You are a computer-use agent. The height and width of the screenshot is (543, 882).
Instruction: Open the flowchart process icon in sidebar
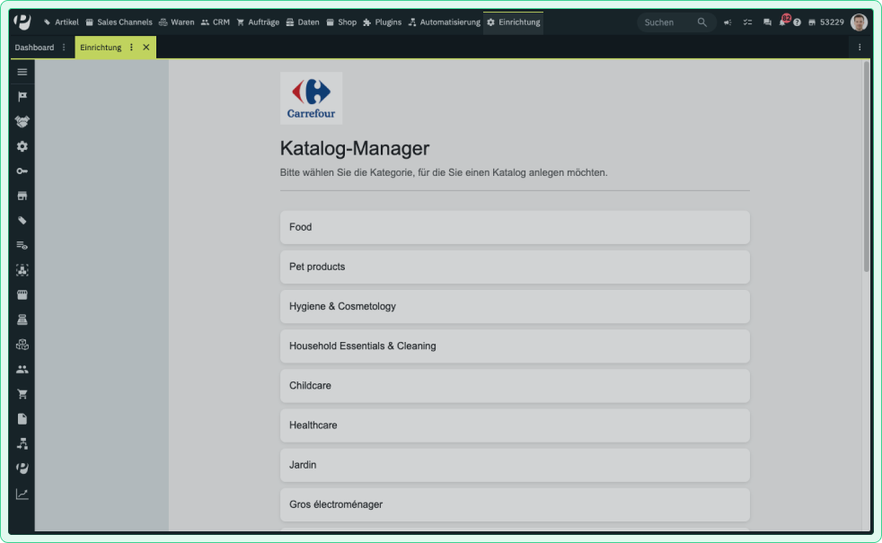[22, 443]
